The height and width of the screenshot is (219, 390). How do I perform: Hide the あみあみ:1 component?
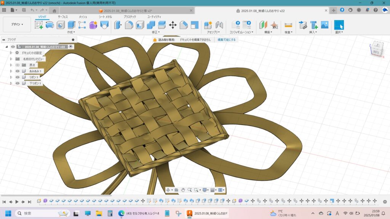click(x=18, y=71)
